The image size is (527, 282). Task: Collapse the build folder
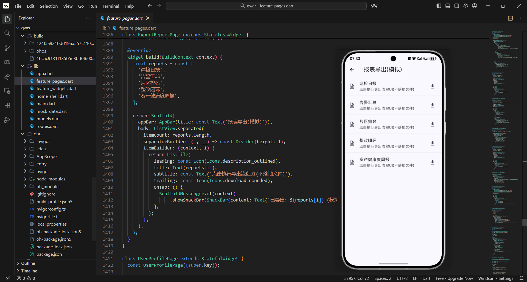coord(23,36)
